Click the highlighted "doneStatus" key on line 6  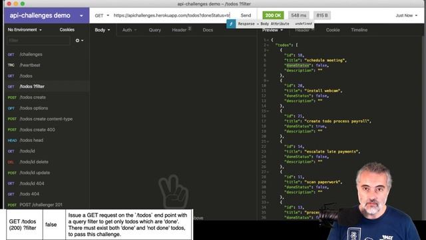[x=298, y=65]
